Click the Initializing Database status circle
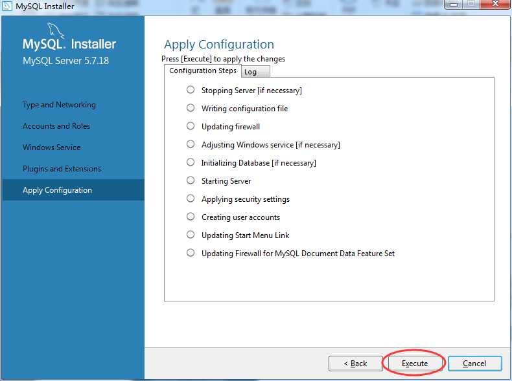The image size is (512, 381). point(191,162)
